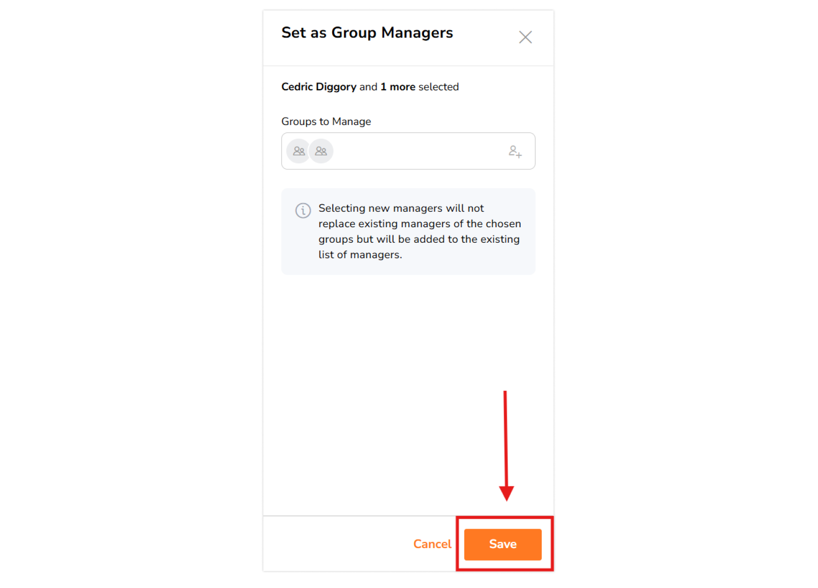
Task: Click the word 'selected' in selection summary
Action: (438, 87)
